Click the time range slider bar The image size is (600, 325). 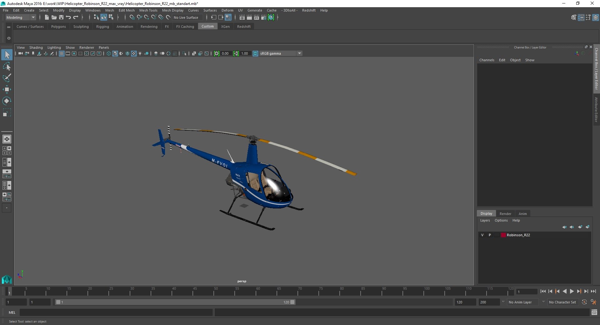(x=175, y=302)
